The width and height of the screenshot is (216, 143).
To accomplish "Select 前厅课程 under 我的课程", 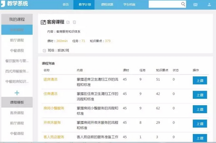I will click(x=17, y=40).
